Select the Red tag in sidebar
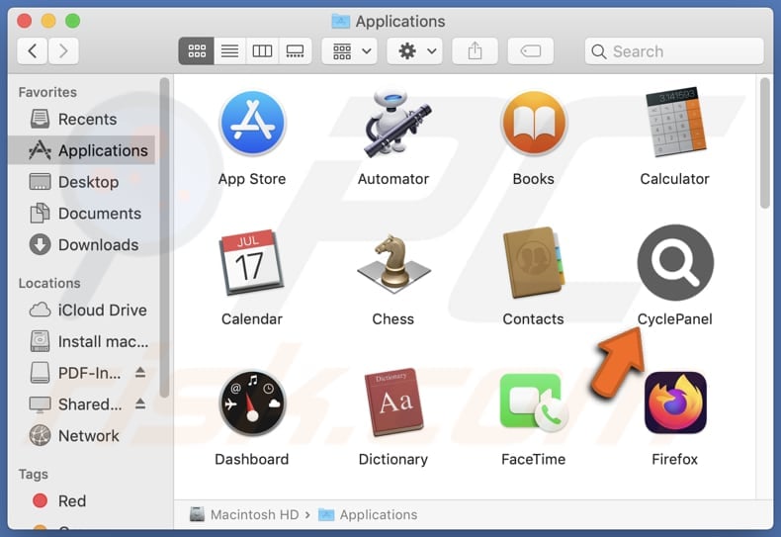Screen dimensions: 781x537 (x=83, y=500)
